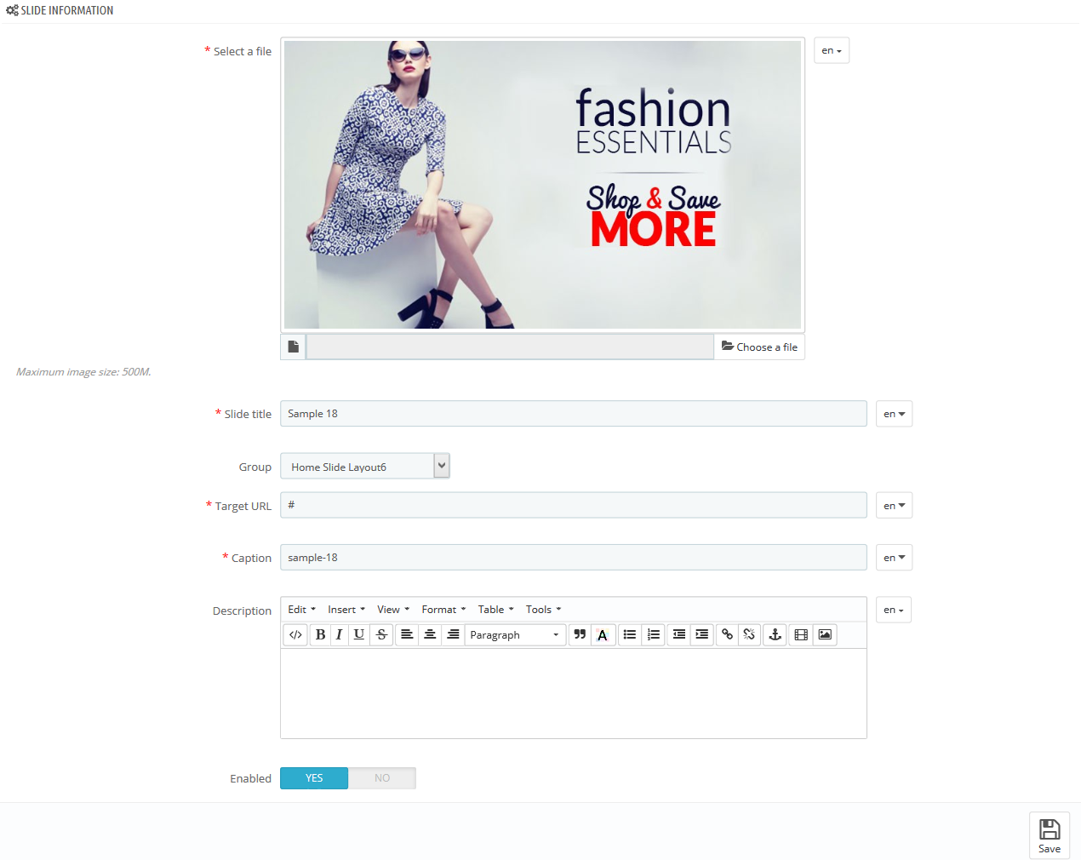Click the Slide title input field

574,414
